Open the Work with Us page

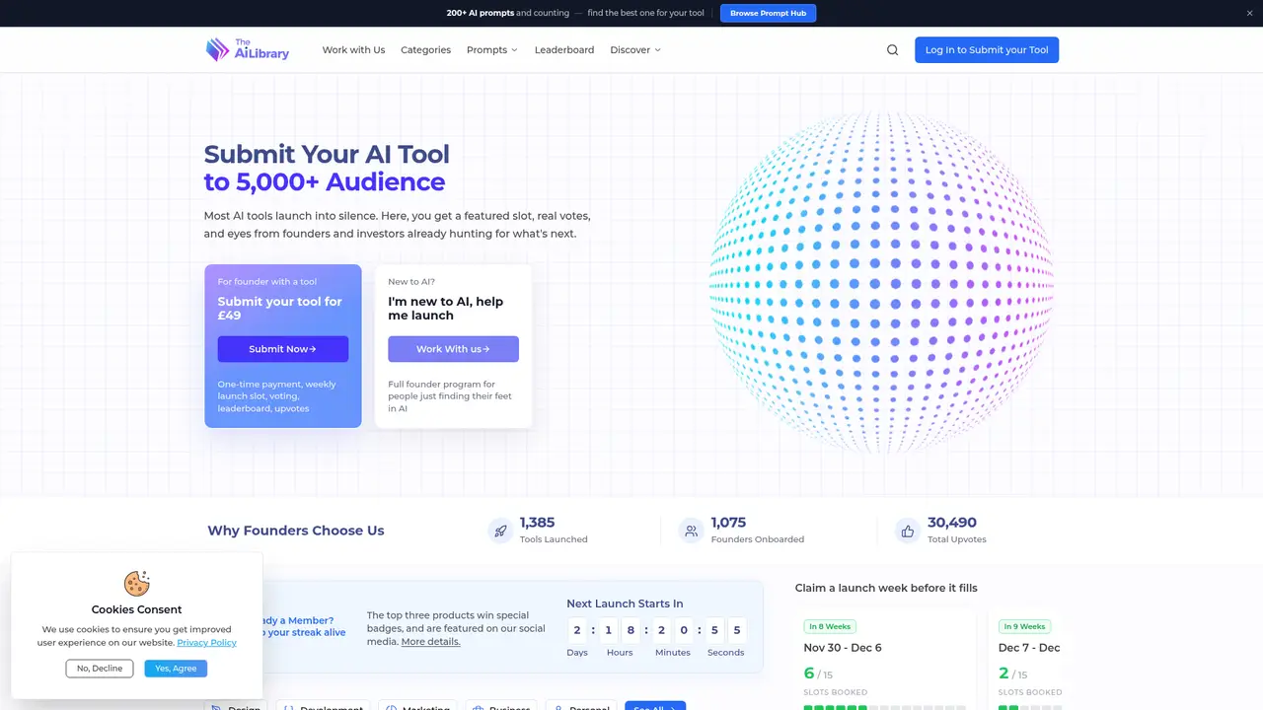tap(353, 50)
